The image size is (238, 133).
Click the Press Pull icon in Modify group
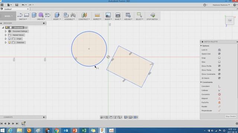pos(57,15)
